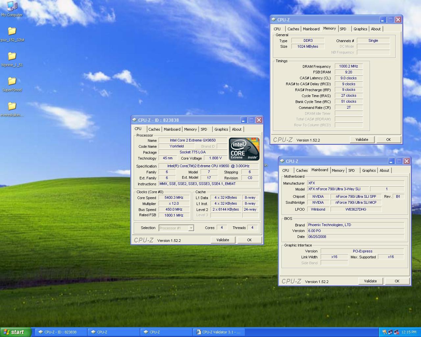
Task: Select Caches tab in the Memory window
Action: point(293,29)
